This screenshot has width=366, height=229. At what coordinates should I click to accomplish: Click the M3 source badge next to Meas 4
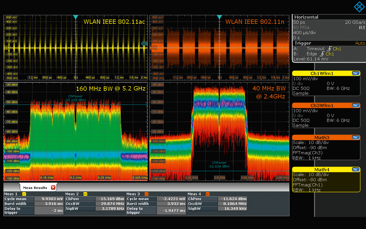(208, 194)
